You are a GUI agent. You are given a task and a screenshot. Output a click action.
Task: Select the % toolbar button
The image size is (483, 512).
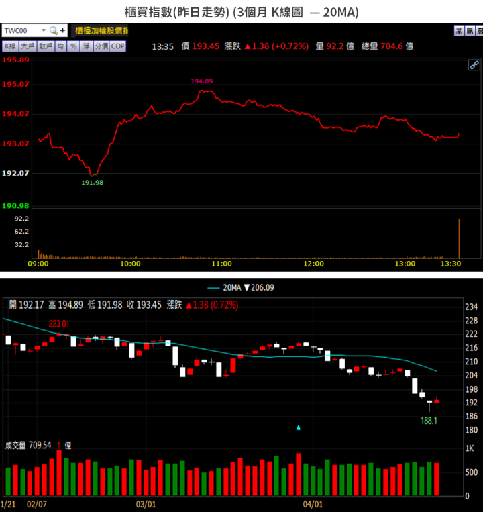coord(72,46)
